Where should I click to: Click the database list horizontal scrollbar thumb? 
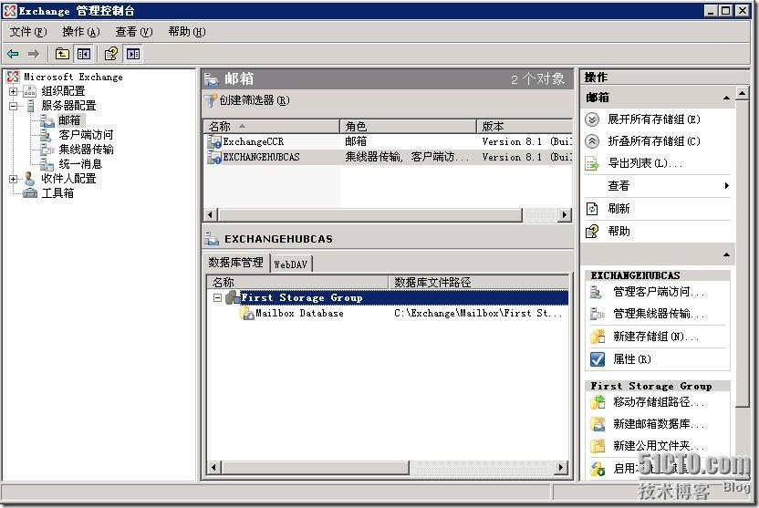315,468
